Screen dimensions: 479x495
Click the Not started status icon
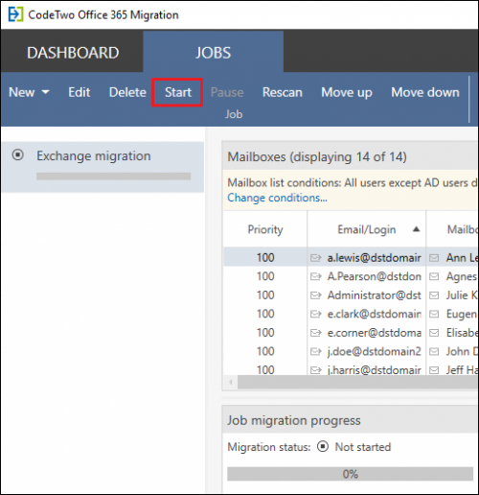(x=323, y=446)
